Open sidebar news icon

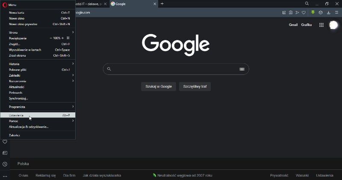[x=5, y=153]
